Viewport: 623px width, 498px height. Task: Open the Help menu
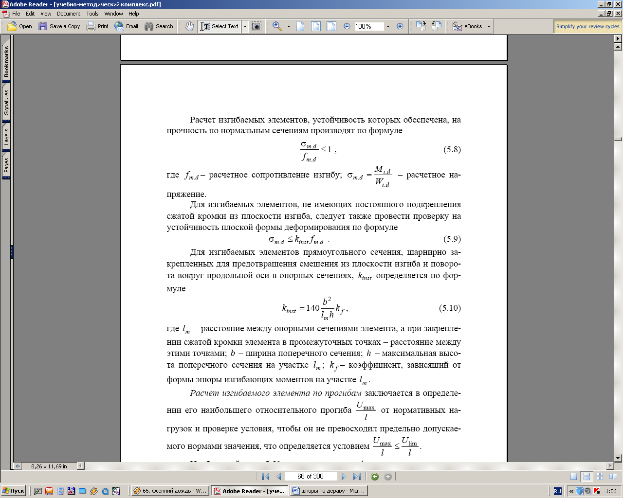click(134, 14)
